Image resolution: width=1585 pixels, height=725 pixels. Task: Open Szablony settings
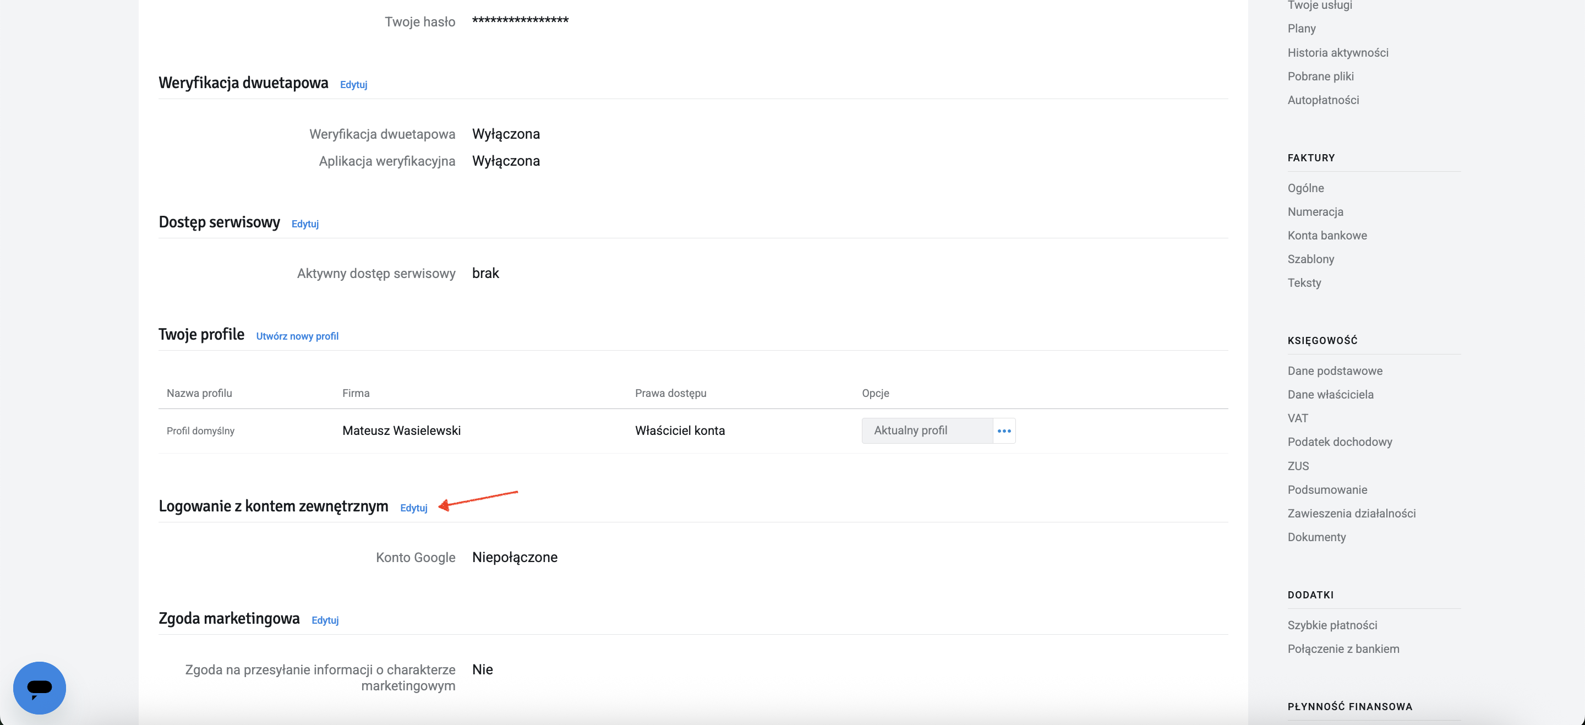1310,259
